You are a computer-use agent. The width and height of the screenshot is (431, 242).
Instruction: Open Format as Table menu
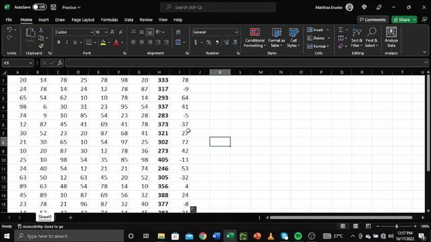point(276,38)
